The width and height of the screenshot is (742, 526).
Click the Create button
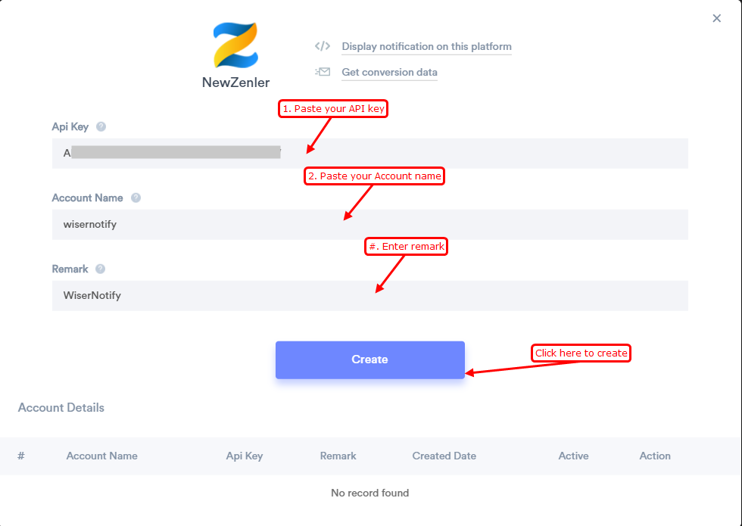[x=370, y=360]
